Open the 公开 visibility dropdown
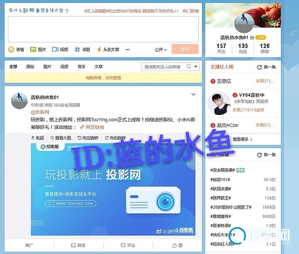This screenshot has width=299, height=254. [161, 49]
